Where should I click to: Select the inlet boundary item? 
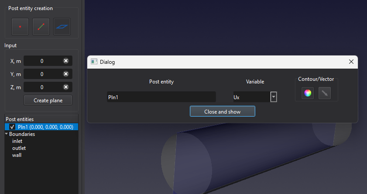point(17,141)
